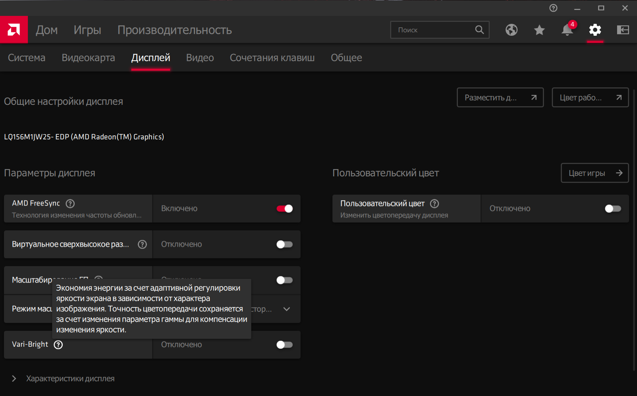Click the AMD logo icon
637x396 pixels.
(x=14, y=29)
